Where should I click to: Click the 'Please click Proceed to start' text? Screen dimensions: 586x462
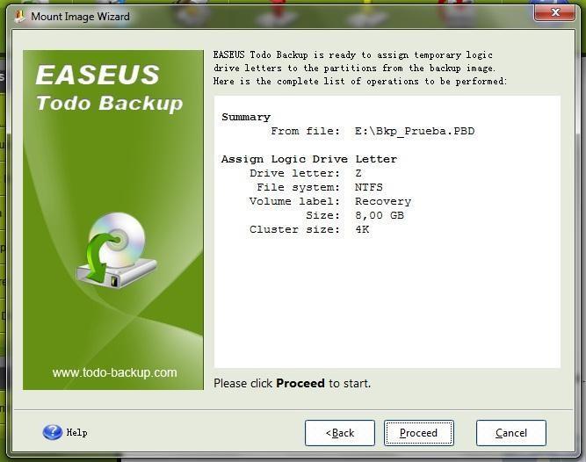pos(293,383)
